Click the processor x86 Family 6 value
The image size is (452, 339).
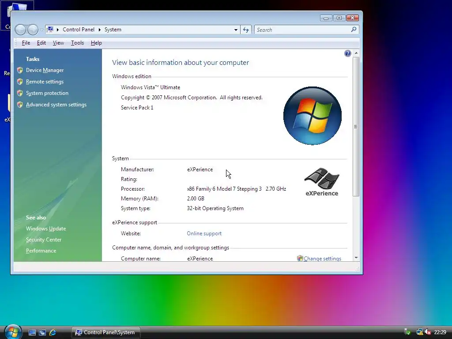tap(237, 189)
